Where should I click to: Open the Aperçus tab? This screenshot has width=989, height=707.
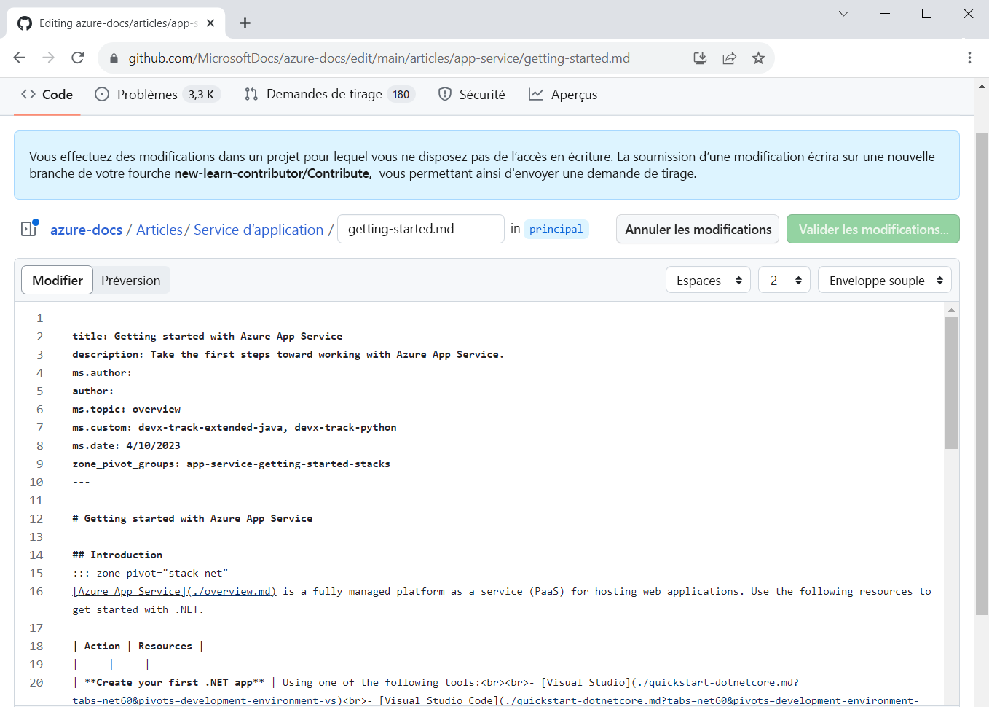tap(563, 94)
